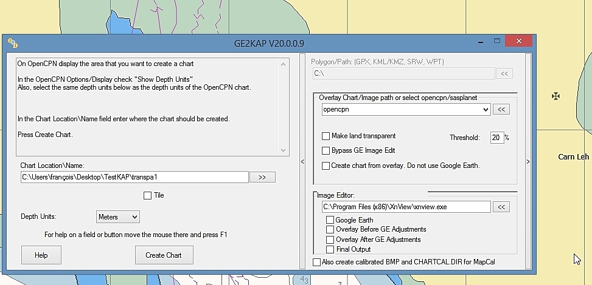The height and width of the screenshot is (285, 592).
Task: Click the cross marker symbol on the map
Action: 555,96
